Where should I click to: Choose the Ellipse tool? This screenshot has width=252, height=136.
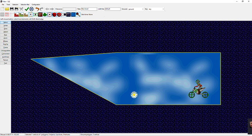pos(6,41)
